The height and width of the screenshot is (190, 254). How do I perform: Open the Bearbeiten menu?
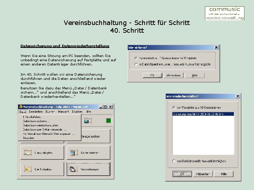[x=36, y=112]
